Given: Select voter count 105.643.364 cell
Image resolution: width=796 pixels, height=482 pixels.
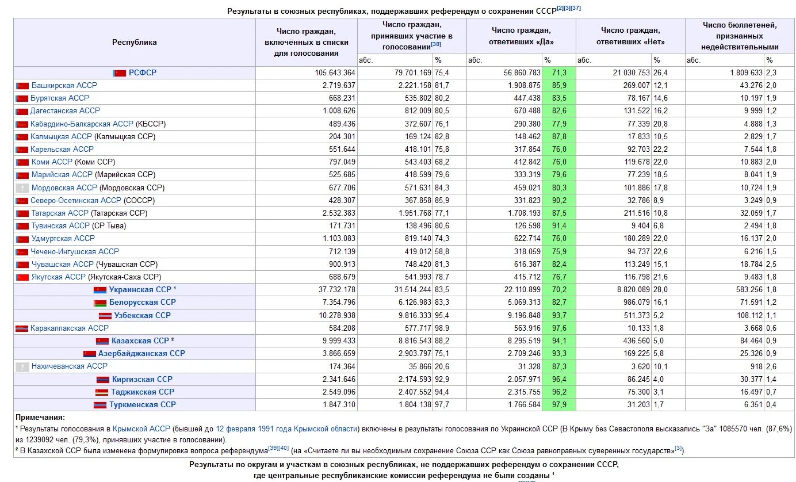Looking at the screenshot, I should pyautogui.click(x=306, y=73).
